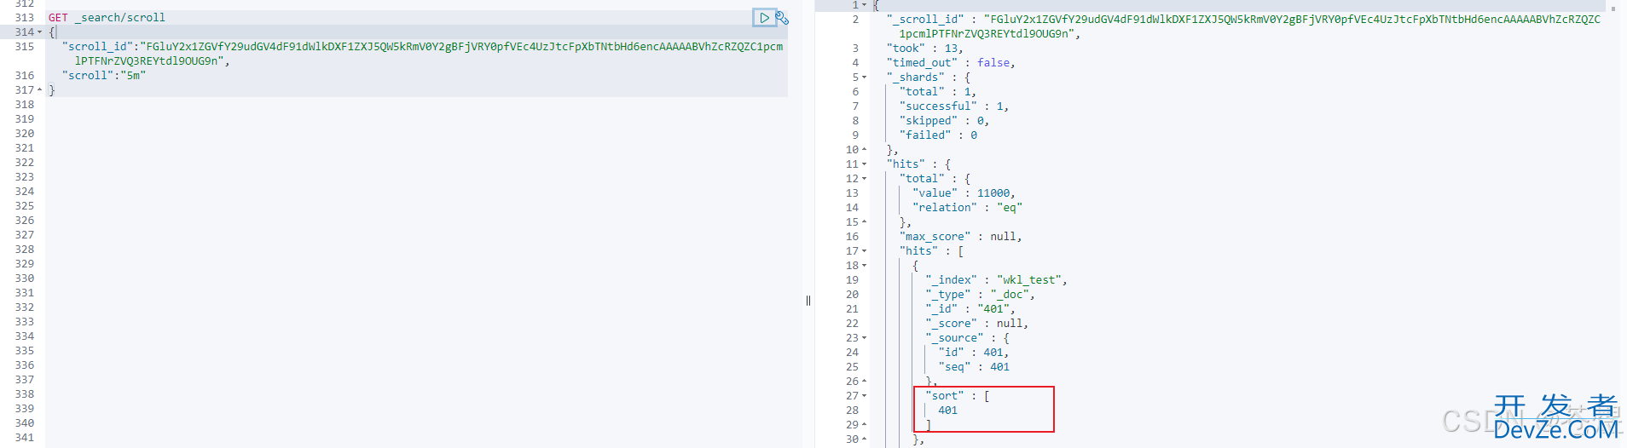Toggle the fold marker at response line 26

tap(865, 382)
